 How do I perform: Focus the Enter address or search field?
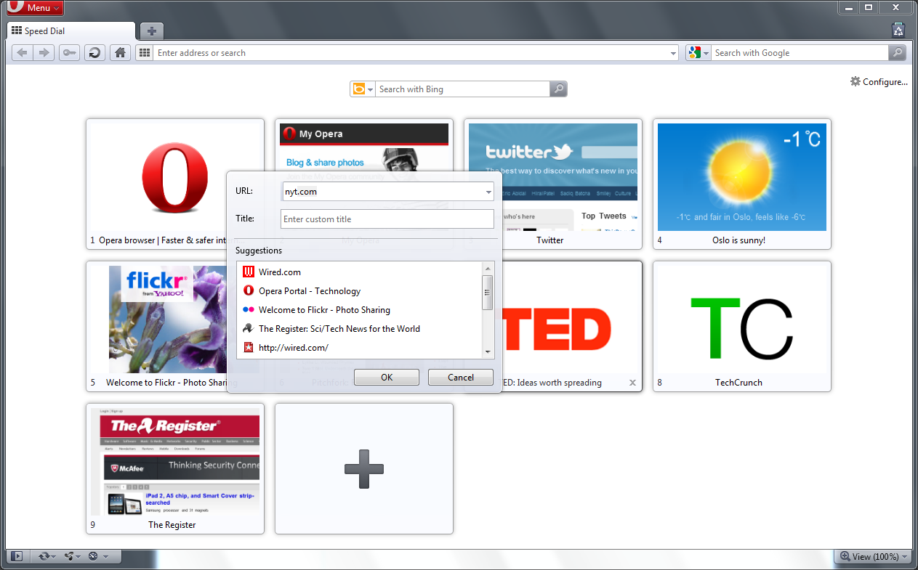coord(410,53)
